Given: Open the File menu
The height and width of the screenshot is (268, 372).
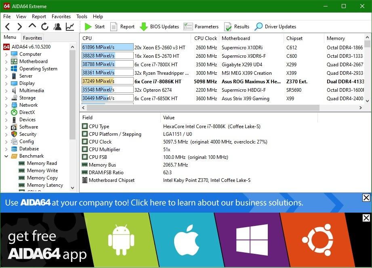Looking at the screenshot, I should 7,17.
